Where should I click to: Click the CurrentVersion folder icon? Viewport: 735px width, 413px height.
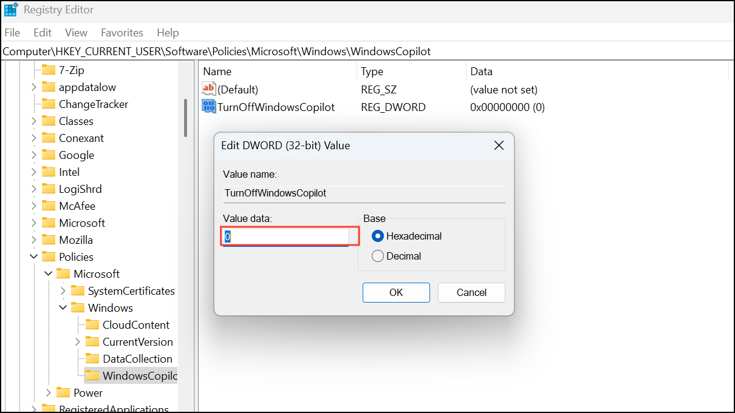click(x=92, y=341)
